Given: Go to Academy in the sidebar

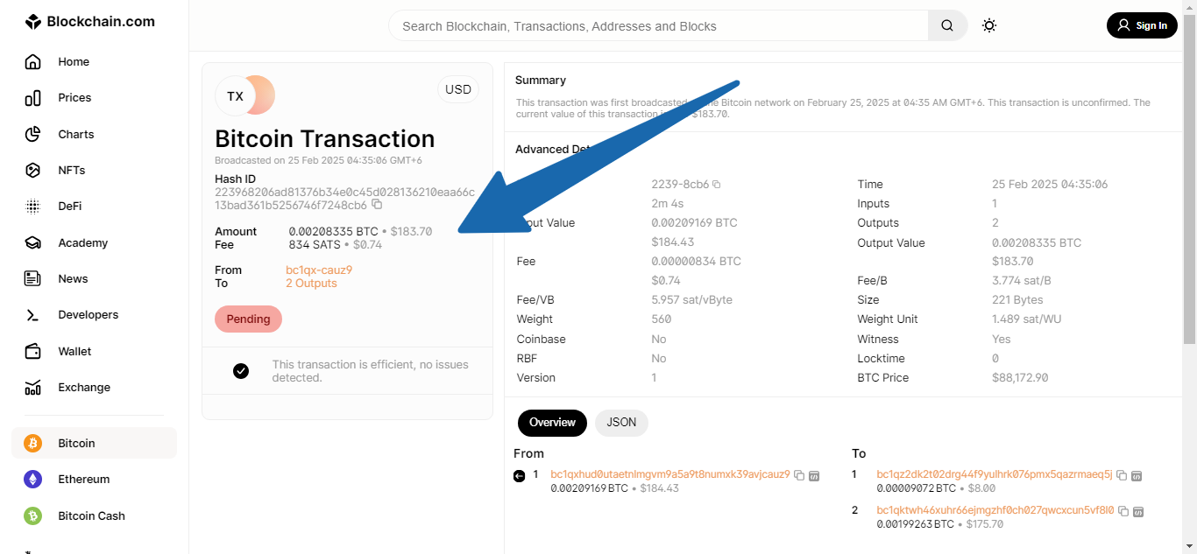Looking at the screenshot, I should 82,242.
